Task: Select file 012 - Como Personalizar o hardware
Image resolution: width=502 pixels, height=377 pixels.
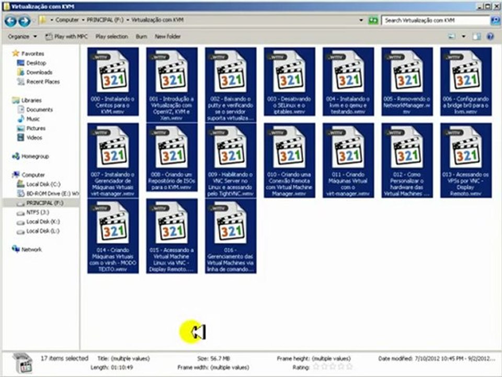Action: click(407, 160)
